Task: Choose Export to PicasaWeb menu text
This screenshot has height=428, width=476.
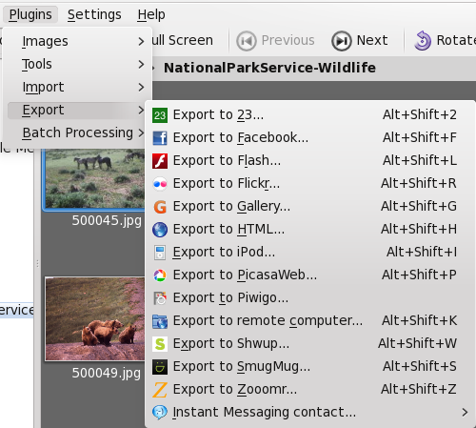Action: point(245,275)
